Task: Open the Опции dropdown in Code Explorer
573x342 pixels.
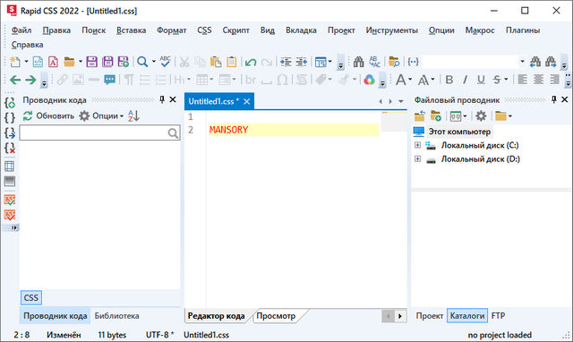Action: coord(101,115)
